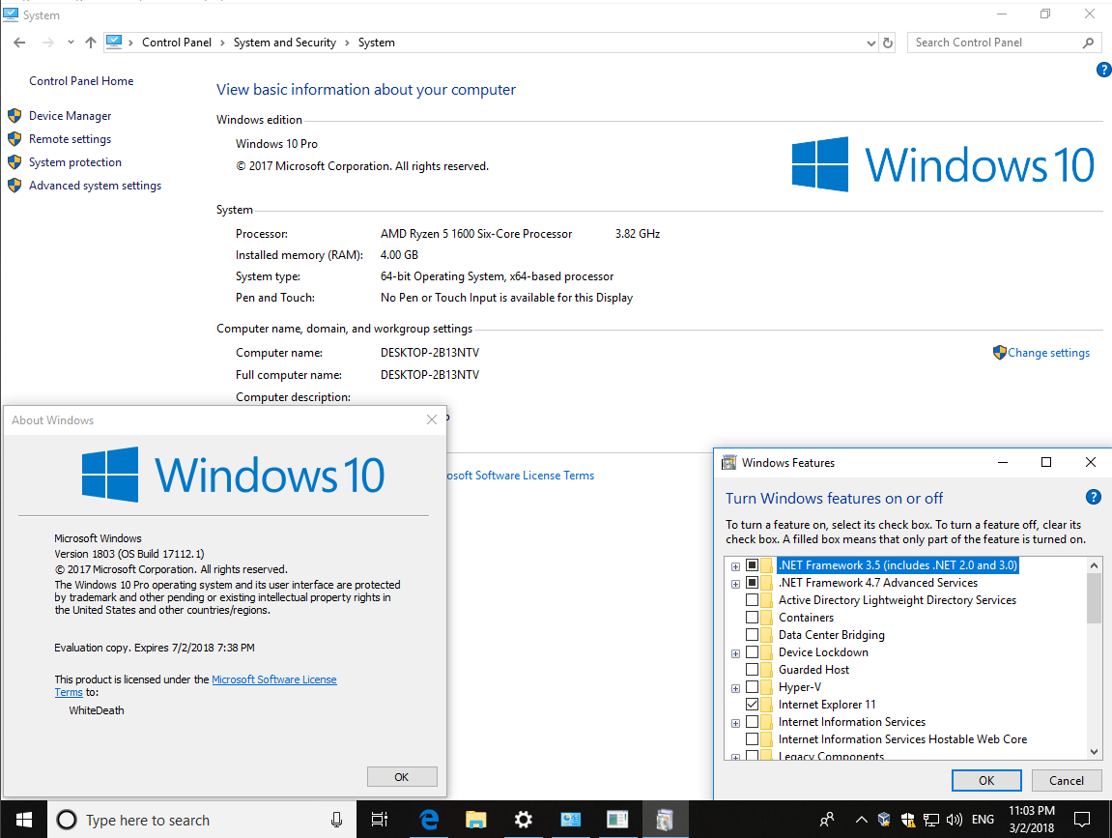The height and width of the screenshot is (838, 1112).
Task: Expand Hyper-V tree node
Action: click(735, 688)
